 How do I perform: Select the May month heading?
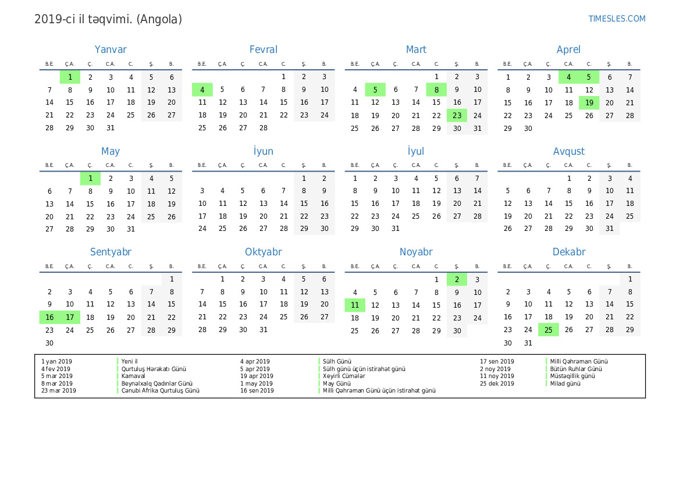[x=111, y=151]
